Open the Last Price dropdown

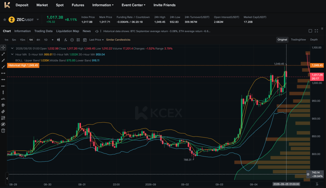coord(97,40)
